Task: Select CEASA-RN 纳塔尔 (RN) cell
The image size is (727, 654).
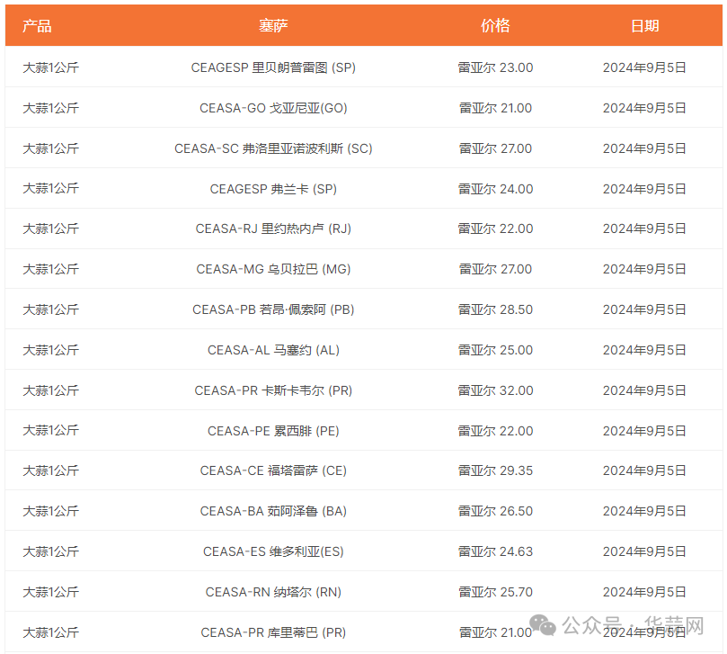Action: [273, 592]
